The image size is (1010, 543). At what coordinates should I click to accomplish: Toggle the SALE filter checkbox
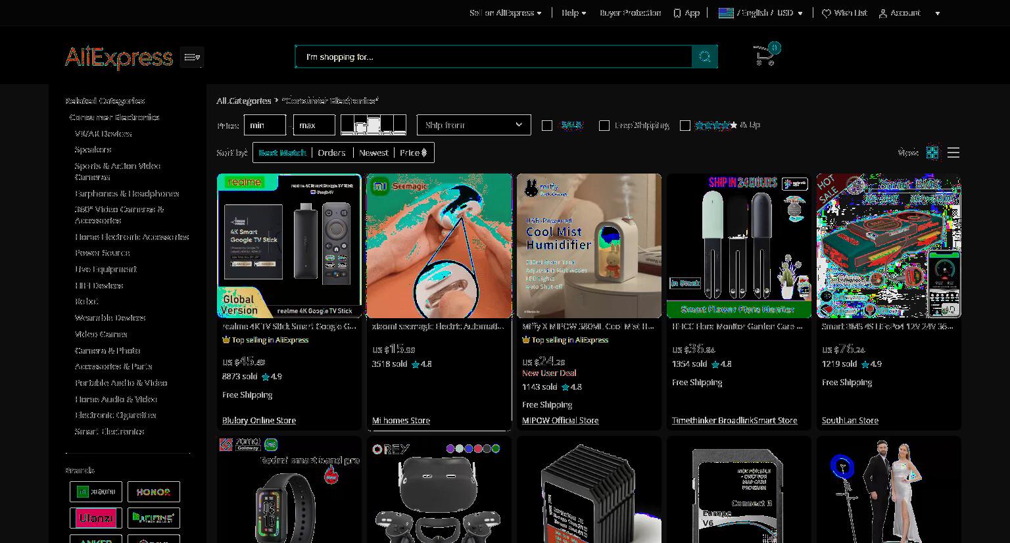click(547, 126)
